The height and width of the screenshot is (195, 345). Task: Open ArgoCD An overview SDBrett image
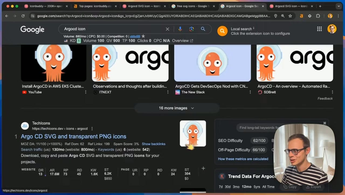295,63
